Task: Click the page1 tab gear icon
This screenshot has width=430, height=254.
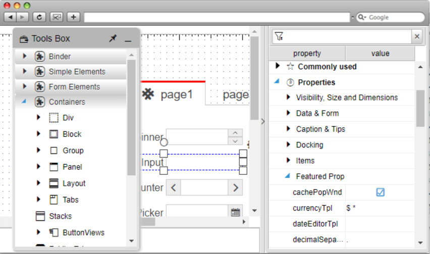Action: pos(148,94)
